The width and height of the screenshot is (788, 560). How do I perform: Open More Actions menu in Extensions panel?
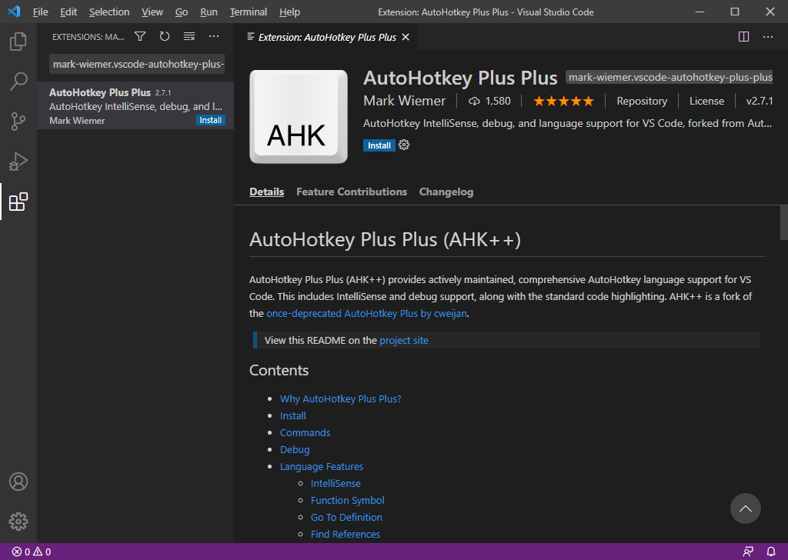point(213,36)
